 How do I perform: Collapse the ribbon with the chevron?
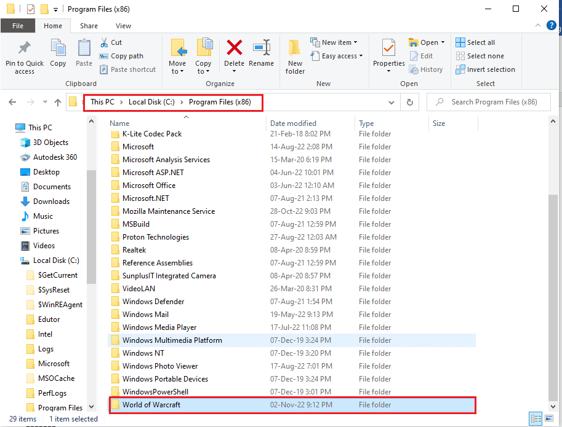click(537, 25)
